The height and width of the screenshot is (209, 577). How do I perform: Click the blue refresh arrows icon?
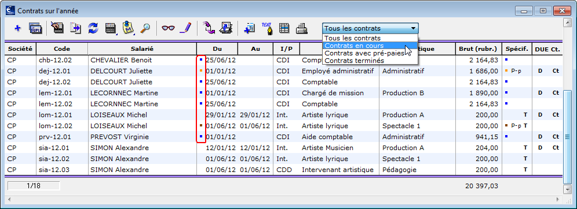[93, 28]
